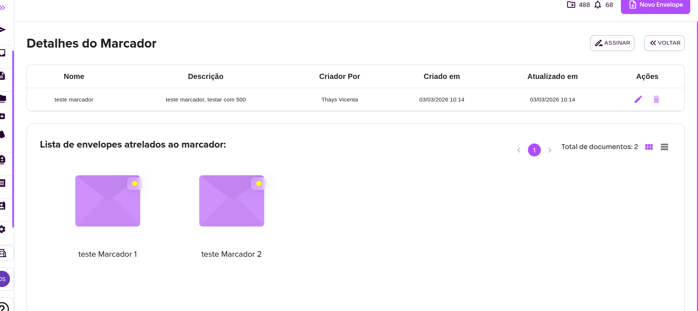The image size is (698, 311).
Task: Click the VOLTAR button
Action: coord(664,43)
